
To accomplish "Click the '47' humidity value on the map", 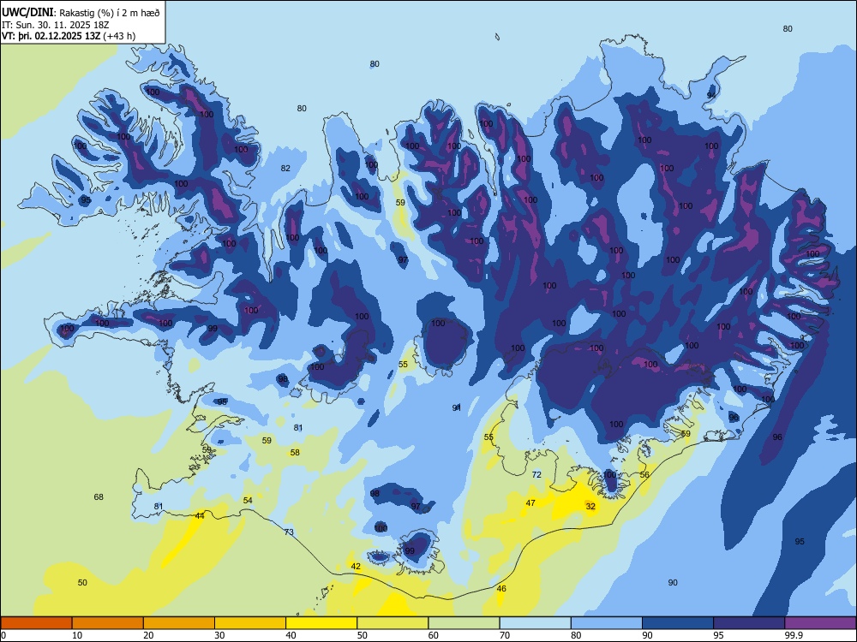I will click(530, 503).
